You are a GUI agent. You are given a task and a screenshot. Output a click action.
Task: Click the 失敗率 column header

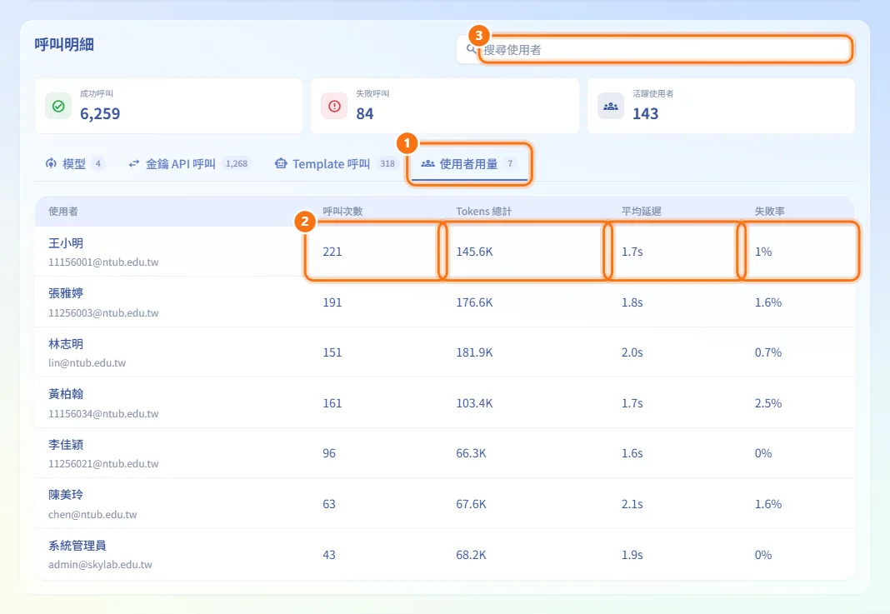tap(770, 211)
